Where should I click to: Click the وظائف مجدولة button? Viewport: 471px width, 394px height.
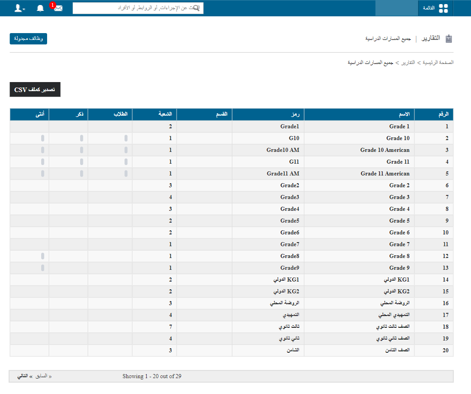pos(28,39)
